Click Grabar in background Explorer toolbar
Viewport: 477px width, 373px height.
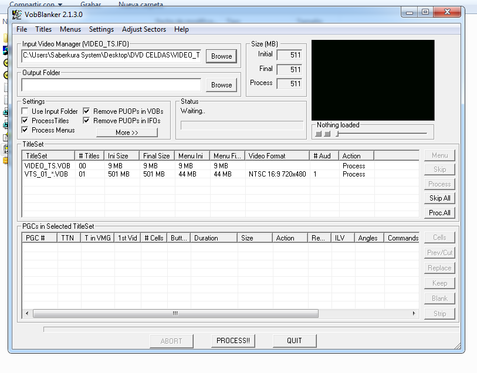91,4
